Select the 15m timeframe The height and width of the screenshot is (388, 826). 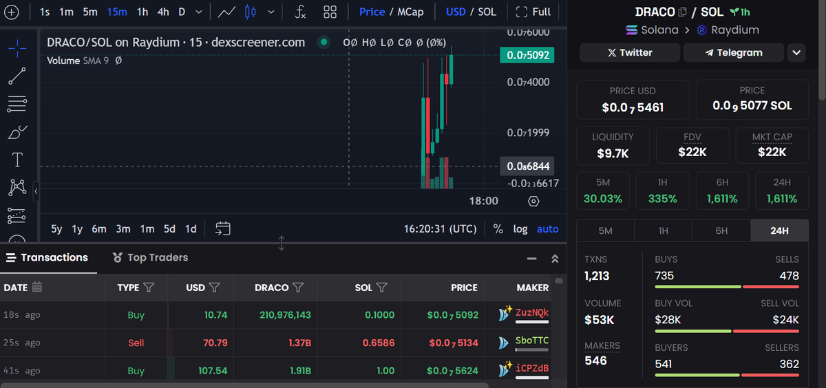[x=116, y=12]
